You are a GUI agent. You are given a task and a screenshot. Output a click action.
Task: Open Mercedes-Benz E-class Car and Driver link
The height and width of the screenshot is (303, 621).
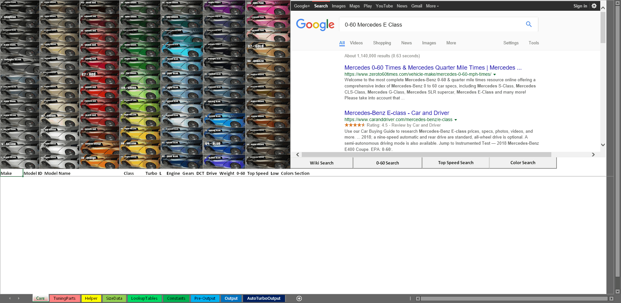(397, 113)
